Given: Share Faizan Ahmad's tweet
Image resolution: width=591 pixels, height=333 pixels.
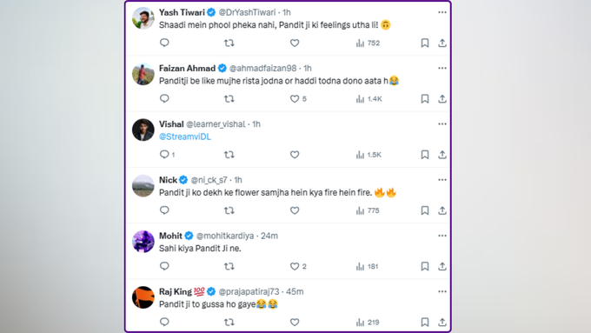Looking at the screenshot, I should click(442, 99).
